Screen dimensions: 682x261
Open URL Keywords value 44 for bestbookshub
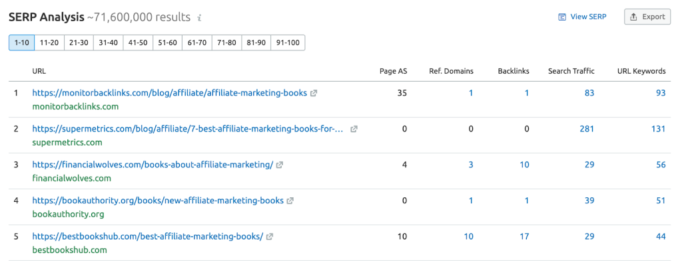coord(661,237)
